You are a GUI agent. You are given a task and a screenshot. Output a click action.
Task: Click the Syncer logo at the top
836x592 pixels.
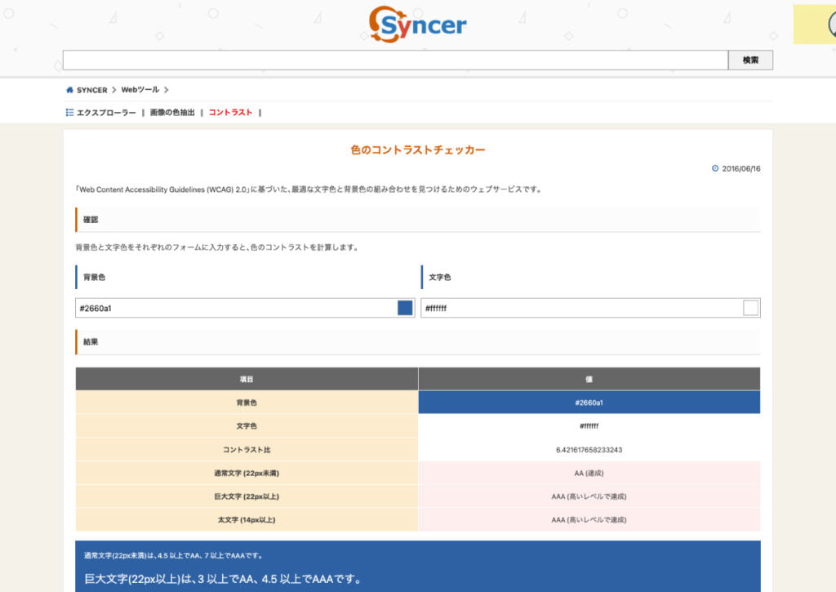pyautogui.click(x=417, y=24)
